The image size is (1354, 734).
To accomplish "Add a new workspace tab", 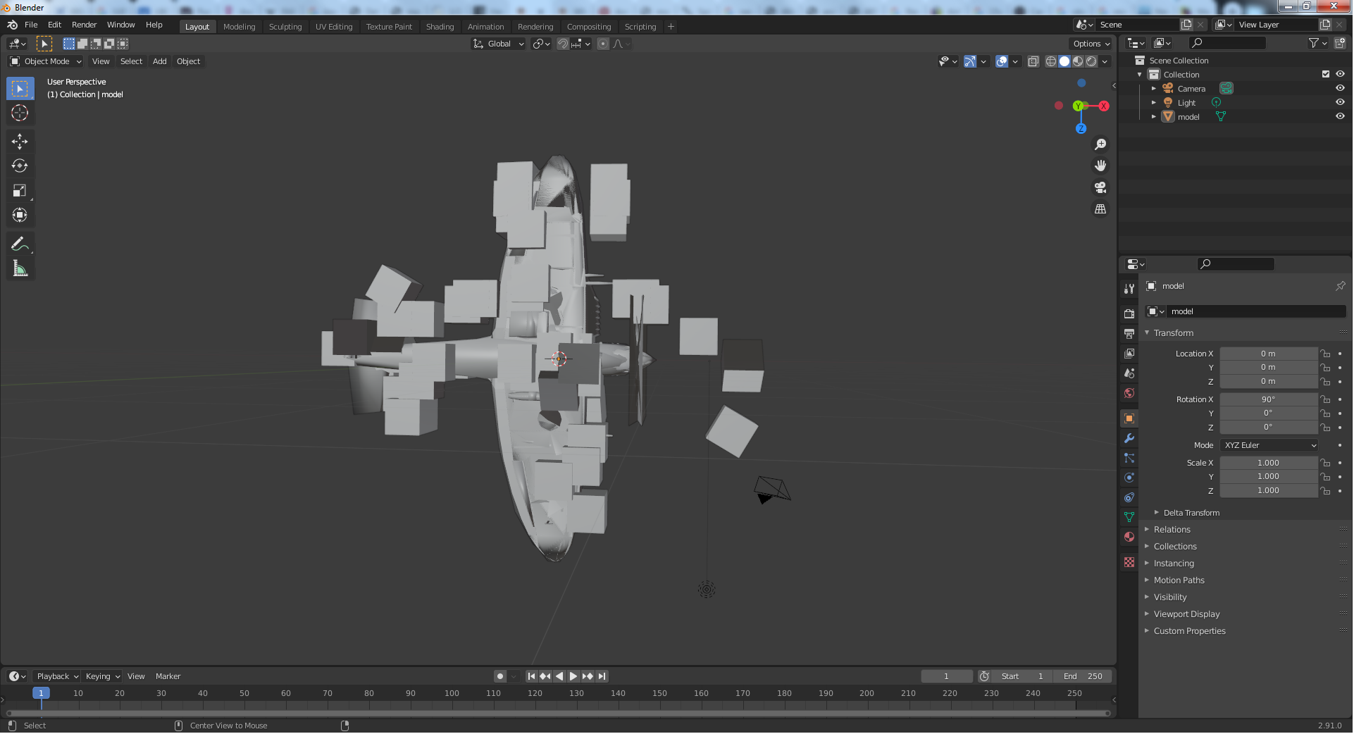I will [671, 27].
